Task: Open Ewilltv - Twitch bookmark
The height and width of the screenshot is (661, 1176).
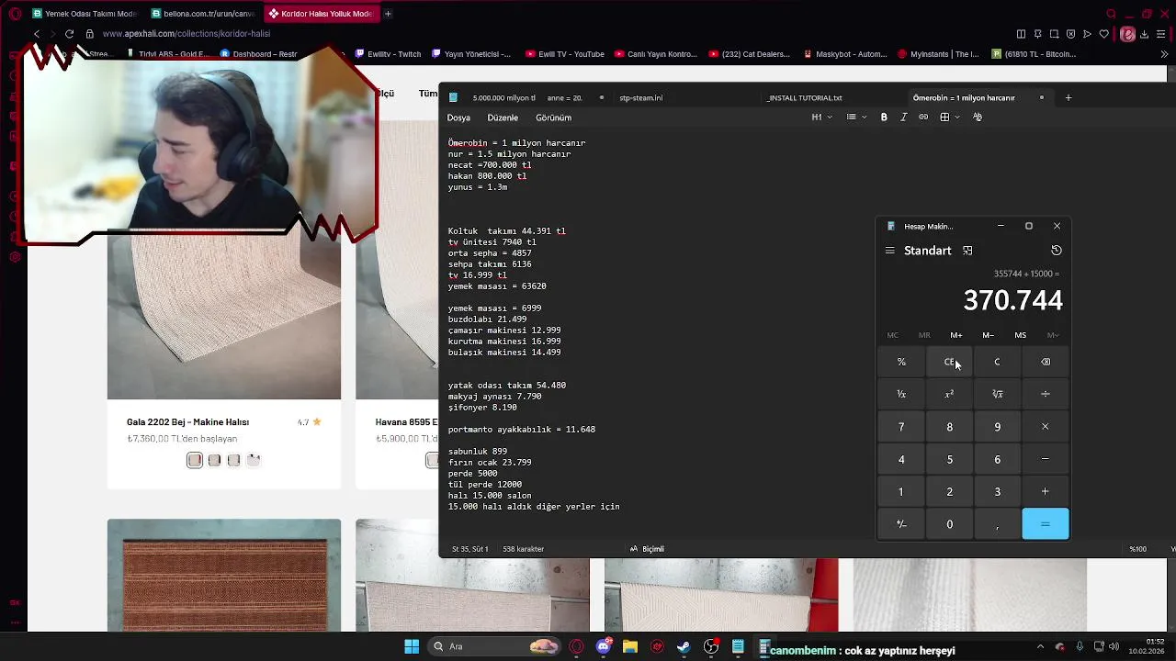Action: pyautogui.click(x=388, y=54)
